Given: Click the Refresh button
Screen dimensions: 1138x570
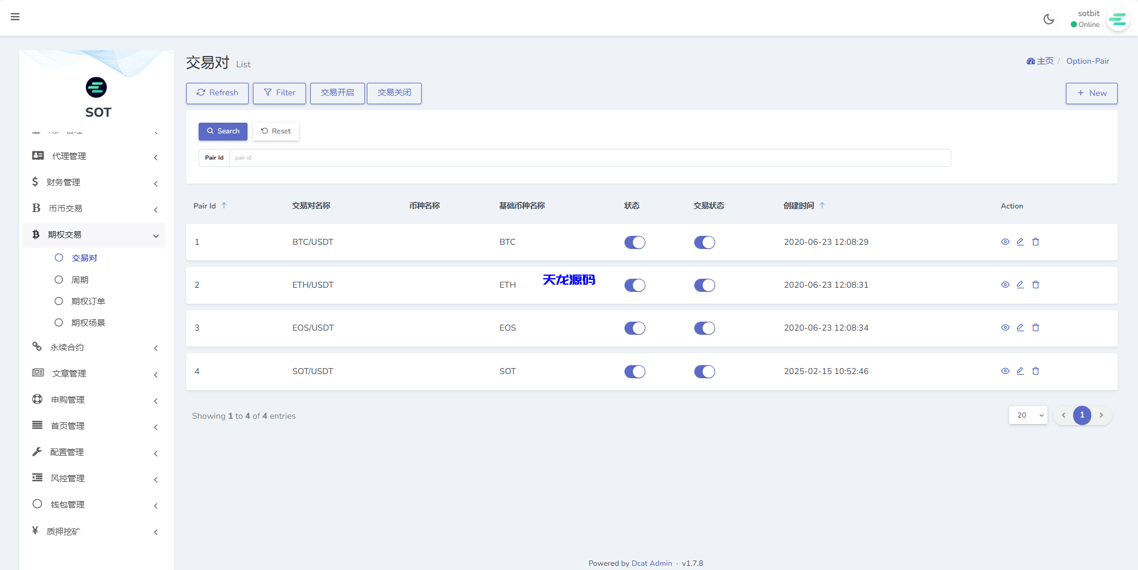Looking at the screenshot, I should [x=217, y=93].
